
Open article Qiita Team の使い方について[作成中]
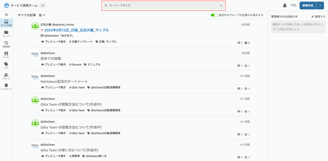point(69,150)
